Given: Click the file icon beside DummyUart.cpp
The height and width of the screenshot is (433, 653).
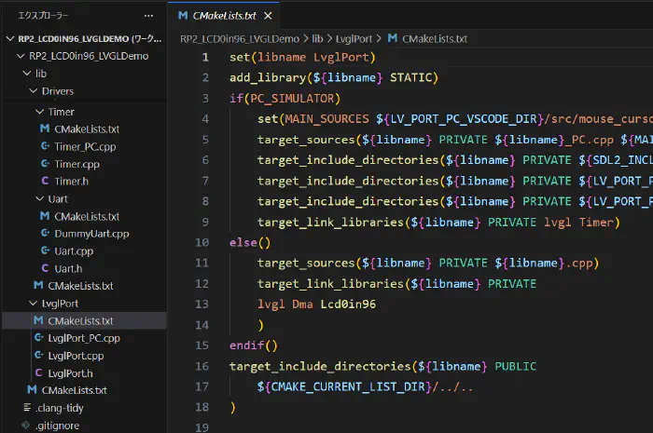Looking at the screenshot, I should (x=46, y=234).
